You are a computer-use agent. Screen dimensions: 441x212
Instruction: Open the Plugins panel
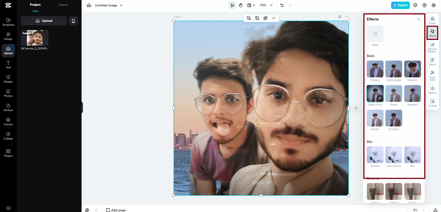(x=8, y=153)
